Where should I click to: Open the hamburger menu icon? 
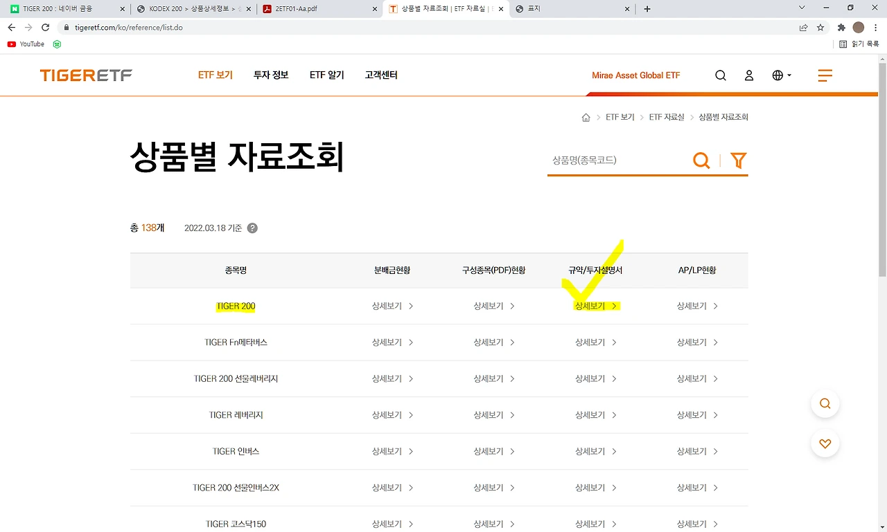click(825, 75)
